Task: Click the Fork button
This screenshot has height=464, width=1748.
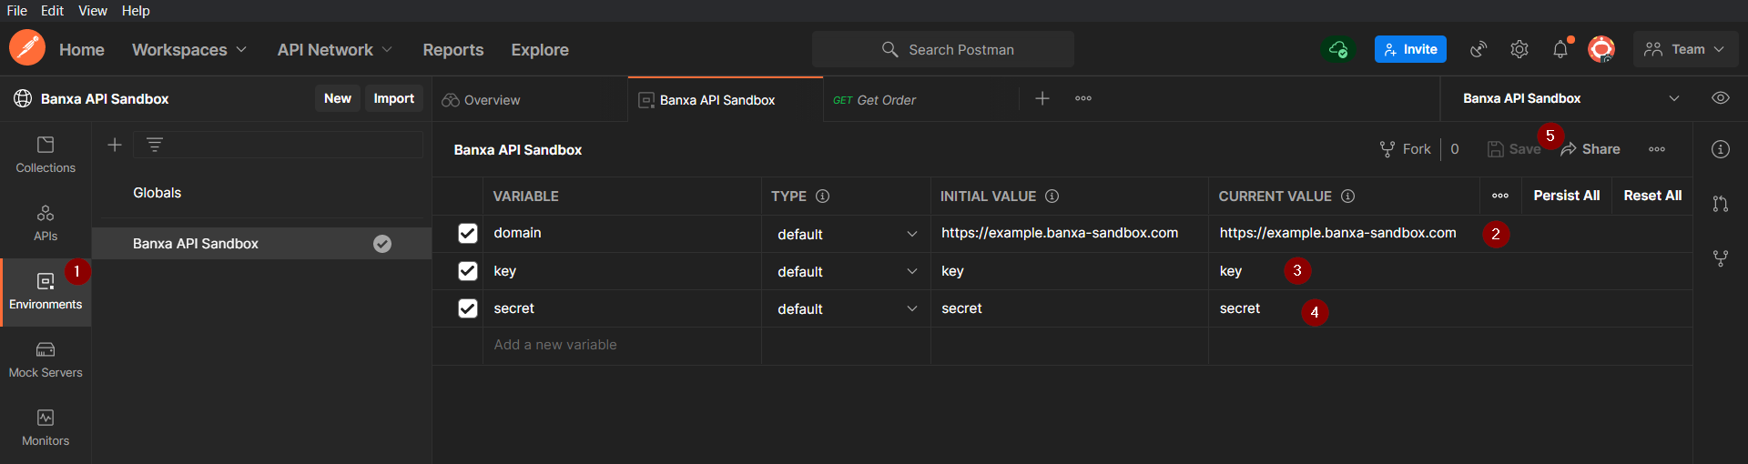Action: 1406,149
